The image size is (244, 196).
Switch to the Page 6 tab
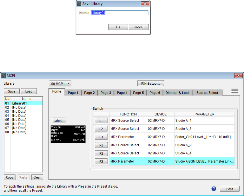pyautogui.click(x=155, y=93)
